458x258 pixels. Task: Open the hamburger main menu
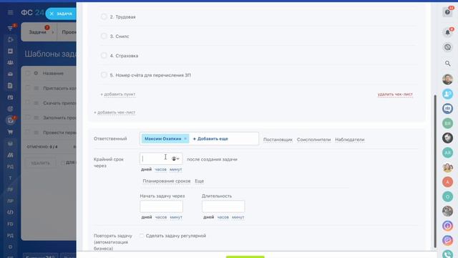11,12
